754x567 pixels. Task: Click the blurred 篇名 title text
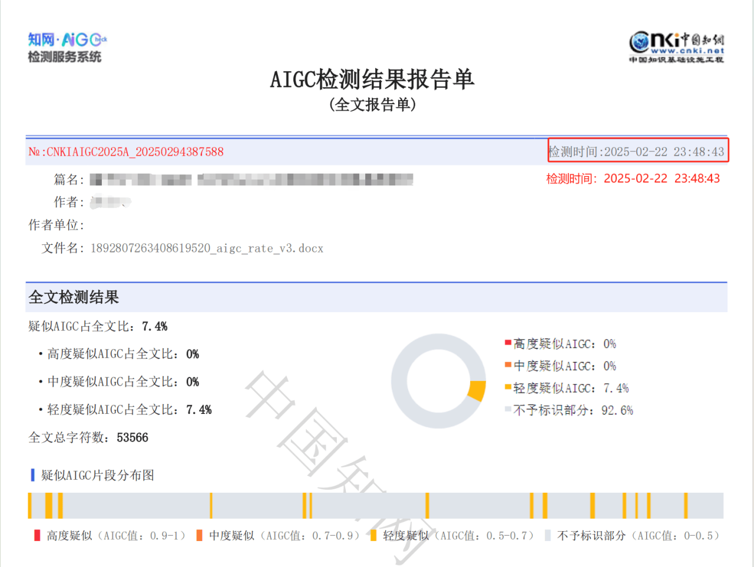pos(251,180)
